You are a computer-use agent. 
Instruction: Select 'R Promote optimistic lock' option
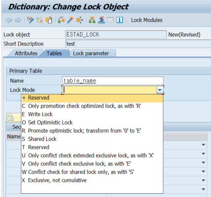click(92, 131)
